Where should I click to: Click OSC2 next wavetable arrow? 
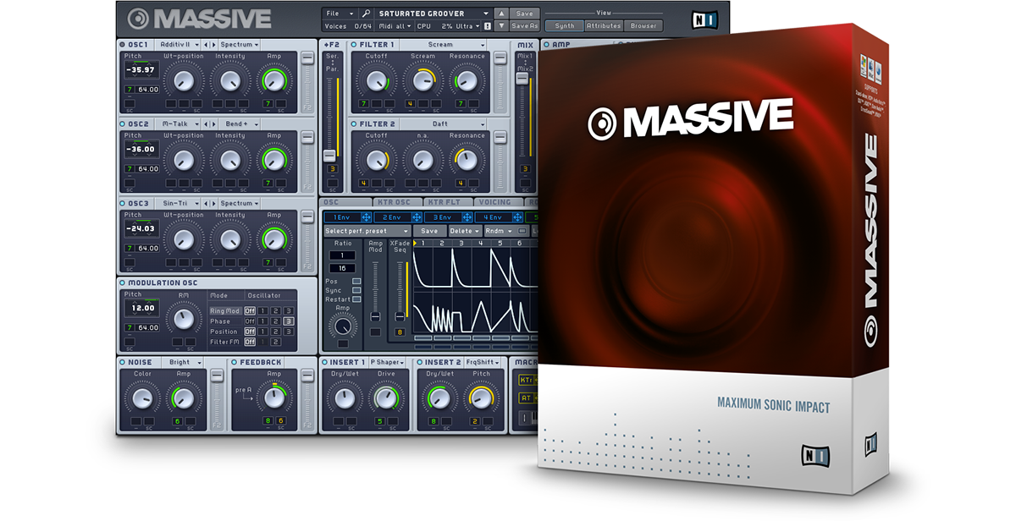(x=214, y=123)
